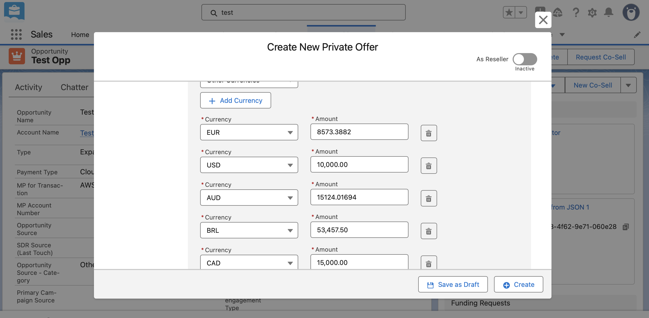Close the Create New Private Offer dialog
The image size is (649, 318).
point(543,20)
